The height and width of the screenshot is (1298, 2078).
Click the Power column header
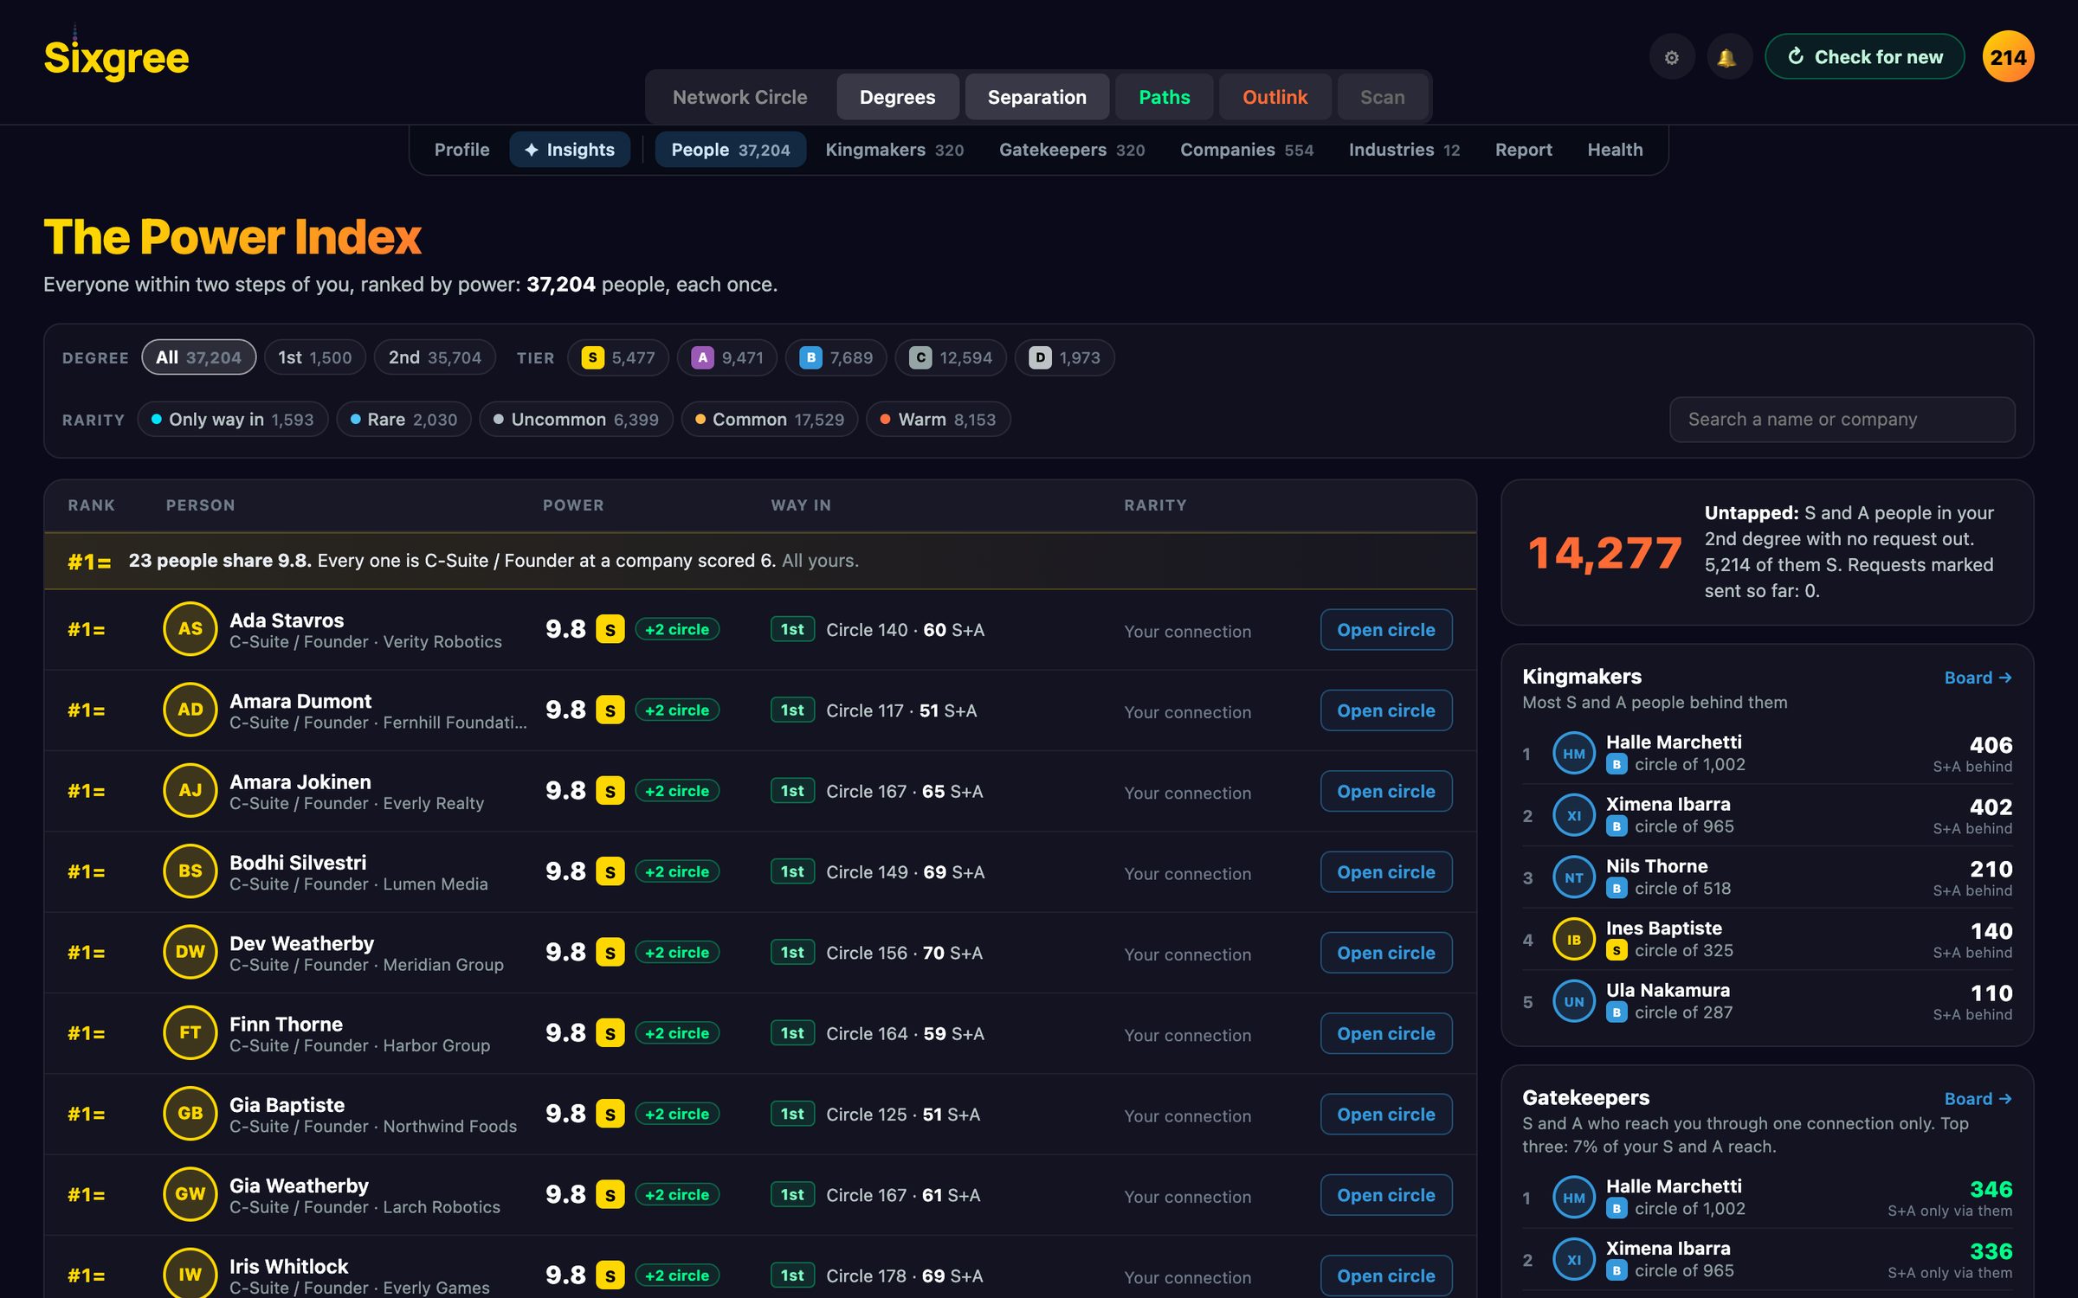tap(573, 505)
